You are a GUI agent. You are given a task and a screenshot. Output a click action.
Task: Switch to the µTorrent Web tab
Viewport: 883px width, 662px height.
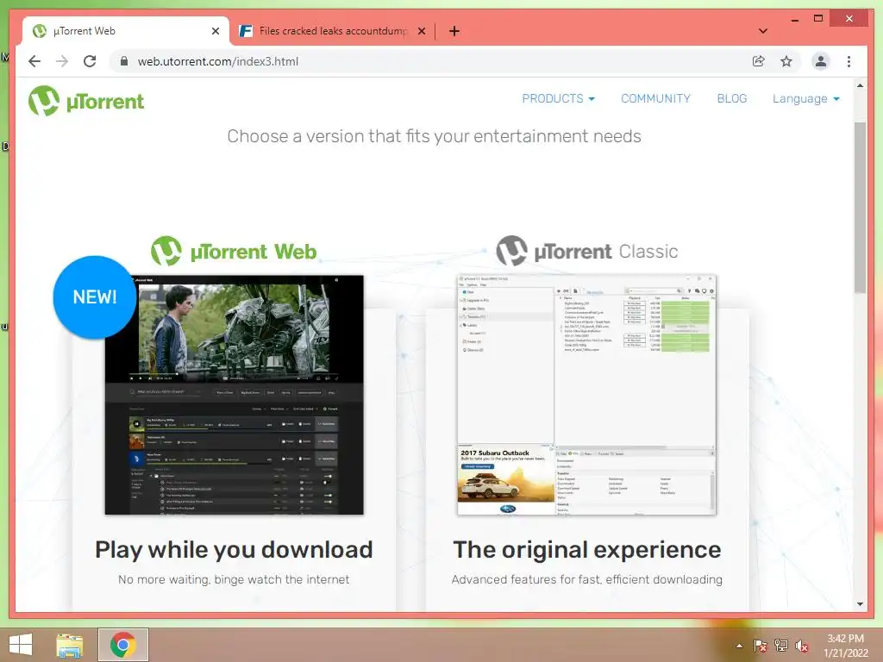click(x=126, y=31)
